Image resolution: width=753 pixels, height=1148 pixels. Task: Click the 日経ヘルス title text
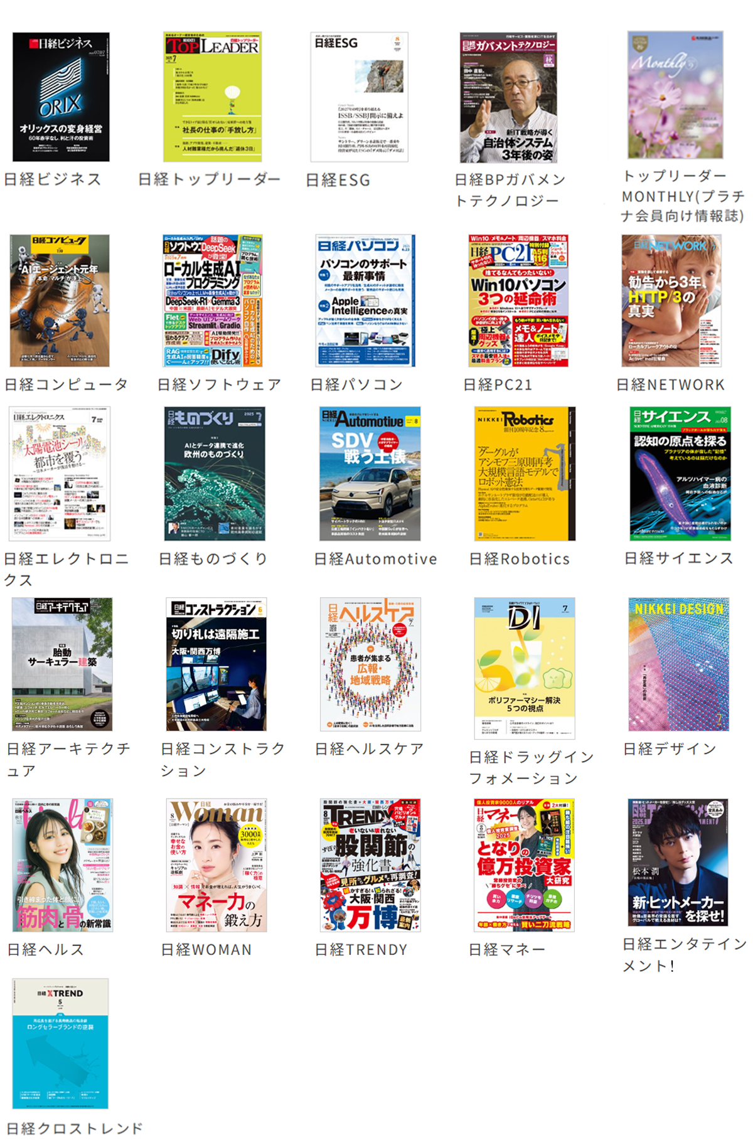(45, 950)
